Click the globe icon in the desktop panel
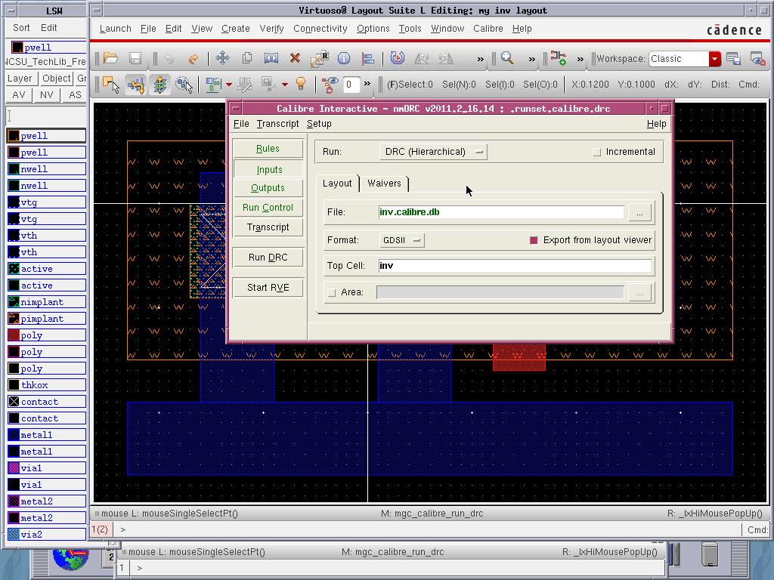This screenshot has height=580, width=774. 70,558
